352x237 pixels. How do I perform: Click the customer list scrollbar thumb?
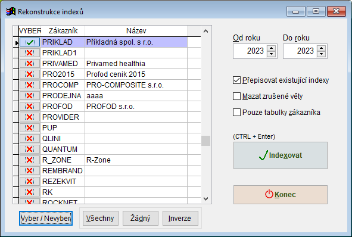pos(205,141)
